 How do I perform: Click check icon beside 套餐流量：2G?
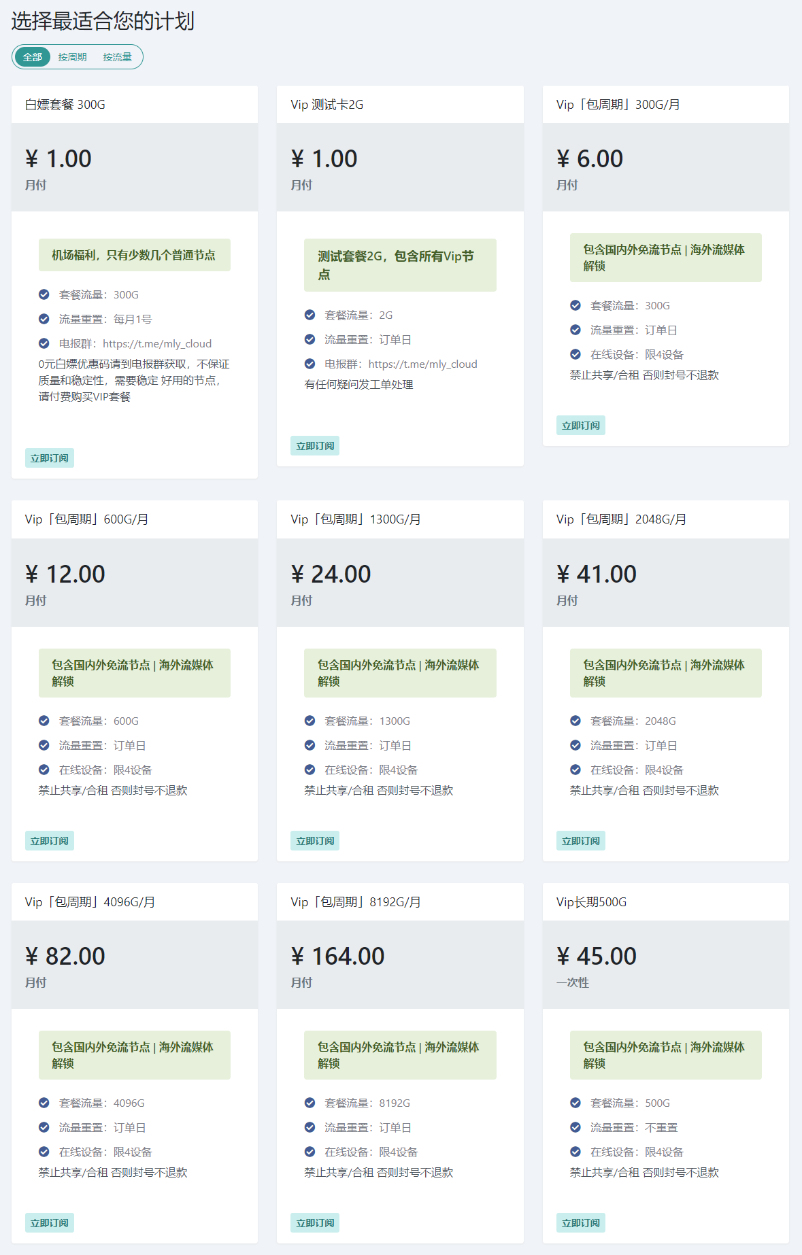310,315
